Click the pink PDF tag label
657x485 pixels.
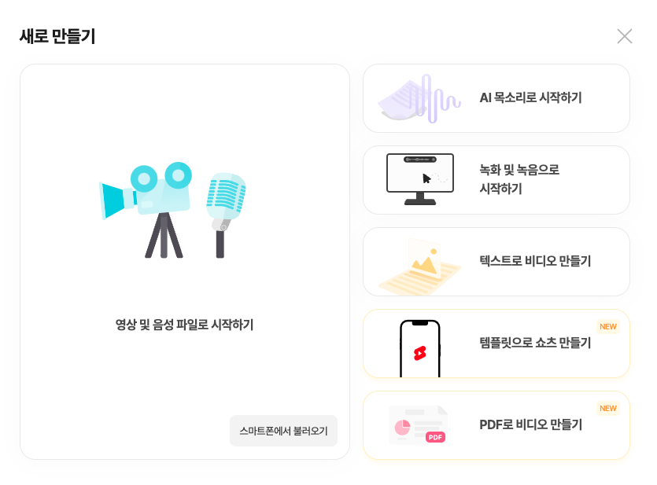click(435, 437)
